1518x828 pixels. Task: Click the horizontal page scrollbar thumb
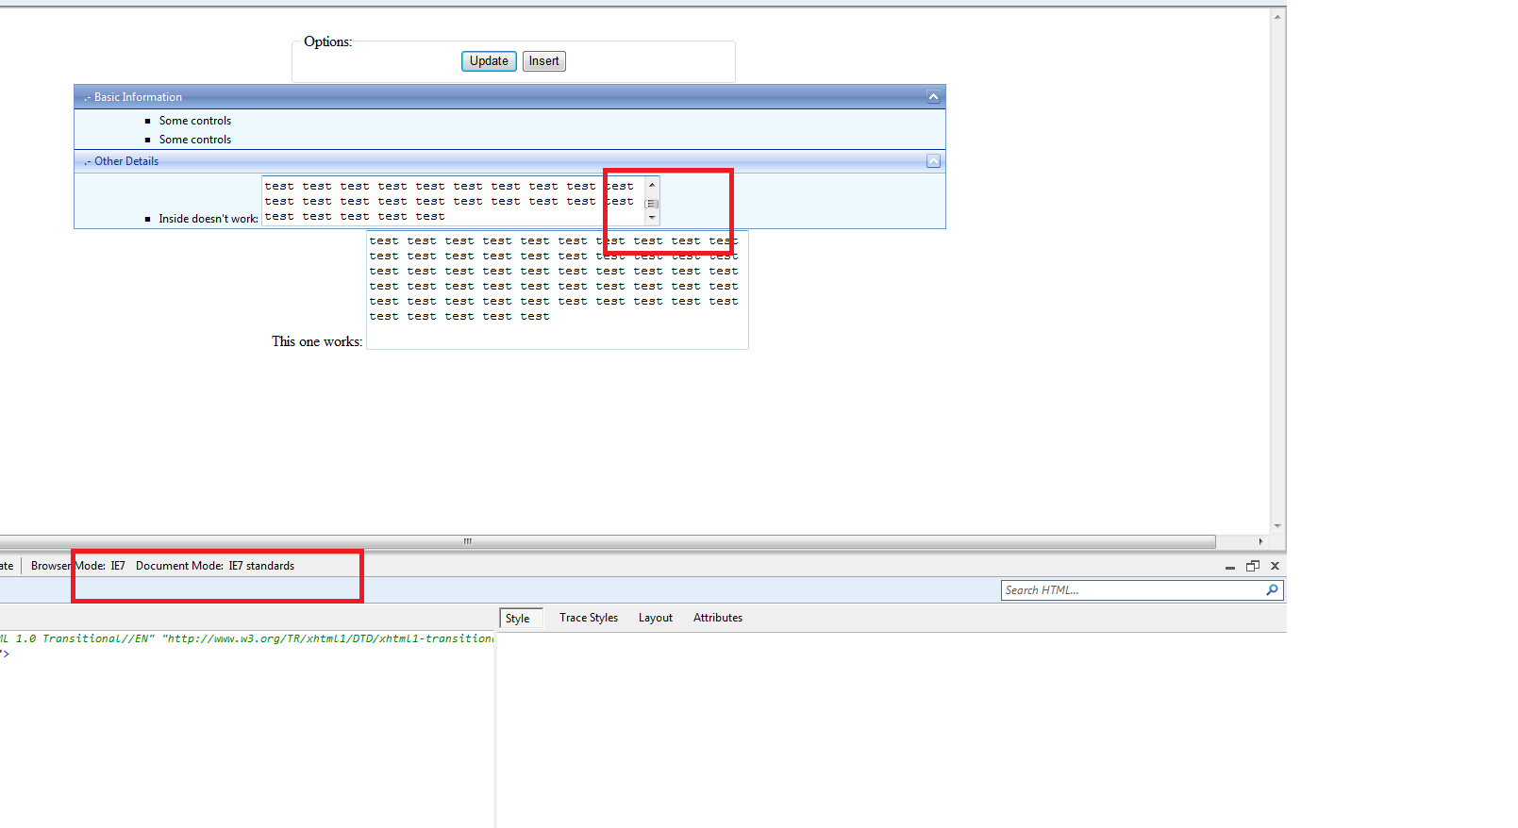608,541
